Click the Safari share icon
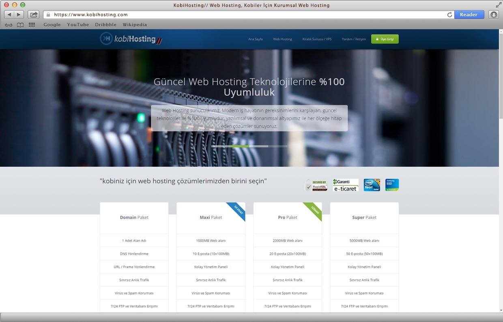This screenshot has height=322, width=503. 33,14
